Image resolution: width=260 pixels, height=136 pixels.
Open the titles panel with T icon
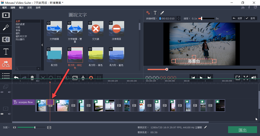click(x=6, y=51)
